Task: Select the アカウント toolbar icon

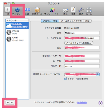Action: [17, 11]
